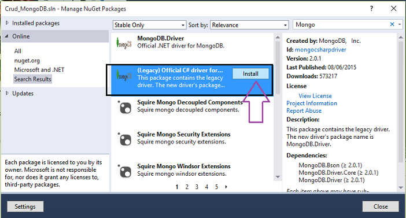Click the MongoDB.Bson dependency line
406x218 pixels.
330,165
